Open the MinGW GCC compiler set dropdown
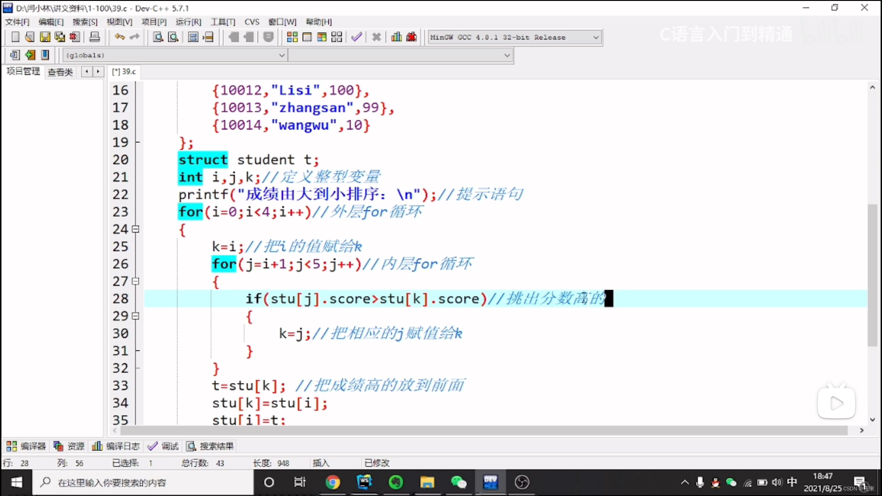882x496 pixels. click(596, 37)
